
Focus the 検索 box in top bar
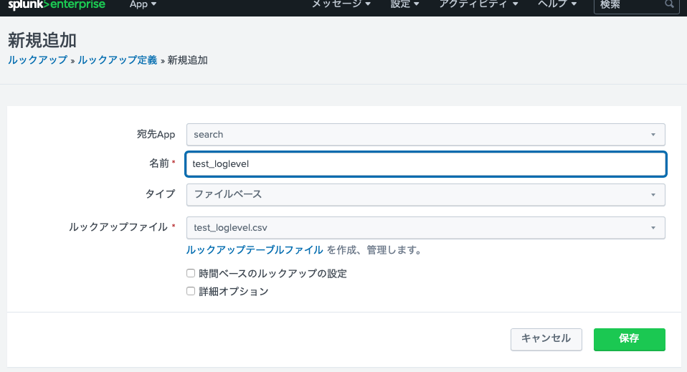click(636, 5)
